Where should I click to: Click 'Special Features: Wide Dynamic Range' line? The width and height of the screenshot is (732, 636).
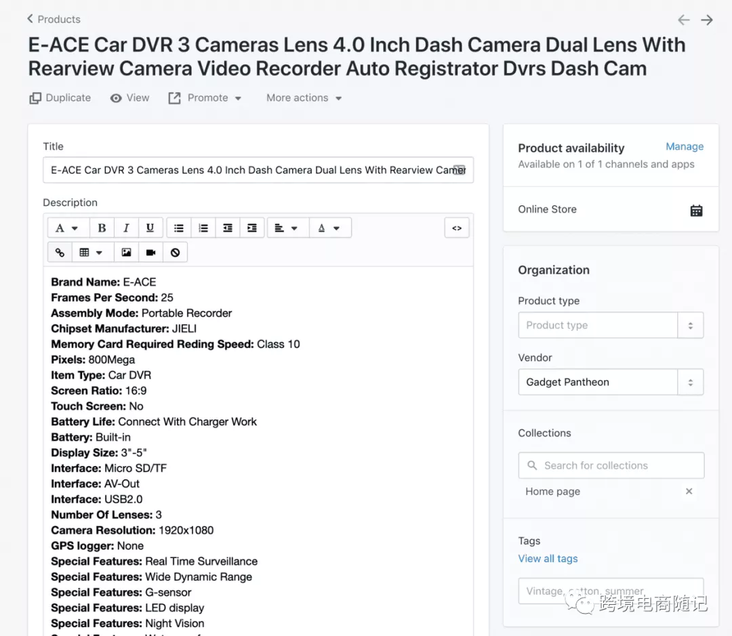point(151,577)
